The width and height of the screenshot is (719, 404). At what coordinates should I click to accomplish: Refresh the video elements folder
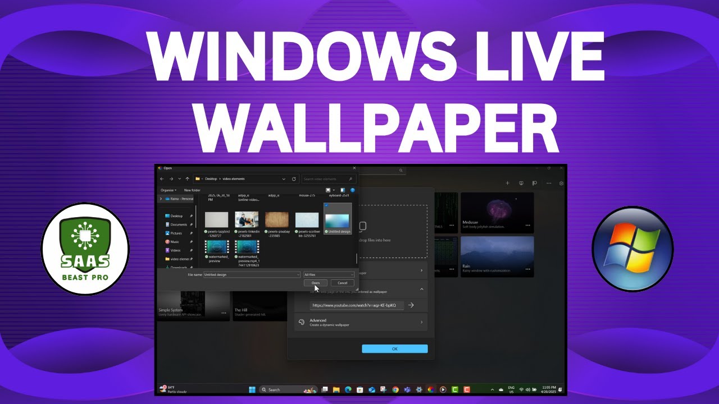pyautogui.click(x=294, y=179)
